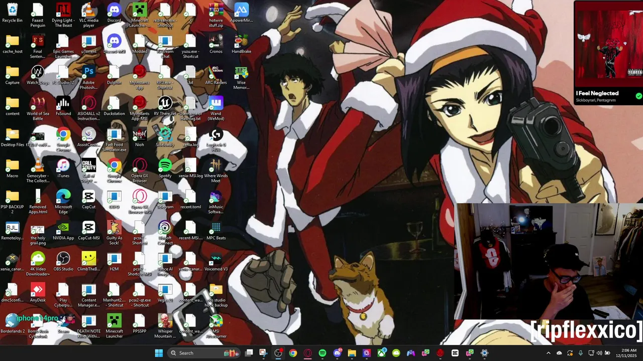This screenshot has width=643, height=361.
Task: Open recent.toml file on desktop
Action: click(190, 200)
